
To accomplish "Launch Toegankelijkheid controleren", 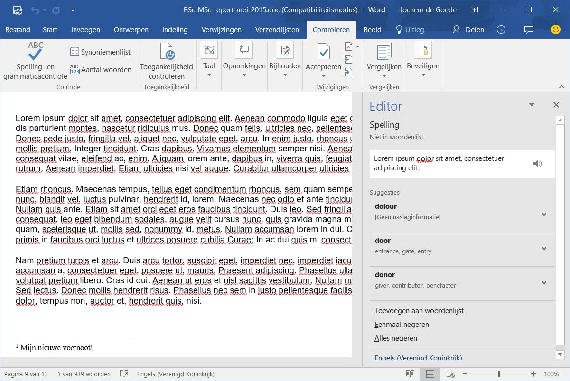I will [x=166, y=61].
